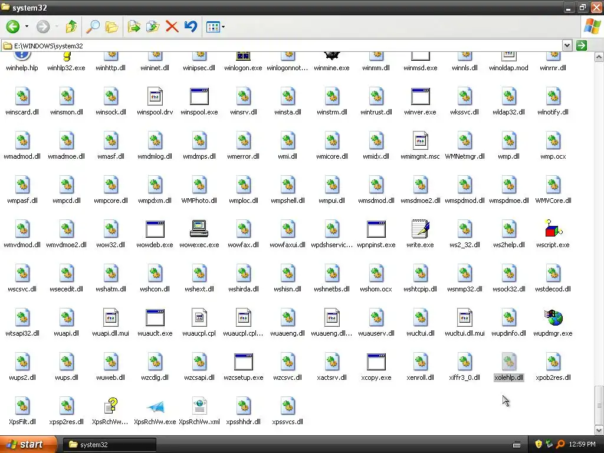Image resolution: width=604 pixels, height=453 pixels.
Task: Select the wuapi.dll.mui file icon
Action: coord(111,318)
